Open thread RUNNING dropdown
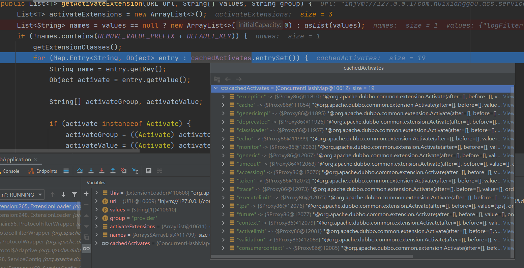The width and height of the screenshot is (524, 268). 22,195
